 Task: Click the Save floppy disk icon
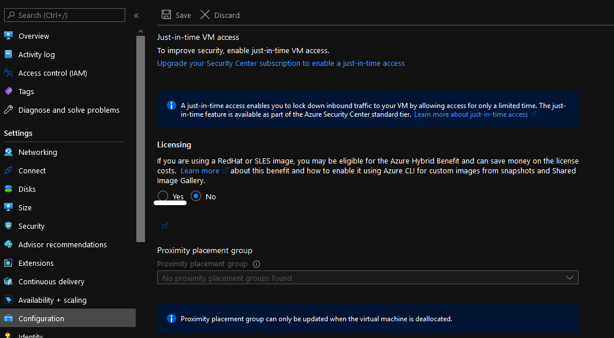pos(166,14)
